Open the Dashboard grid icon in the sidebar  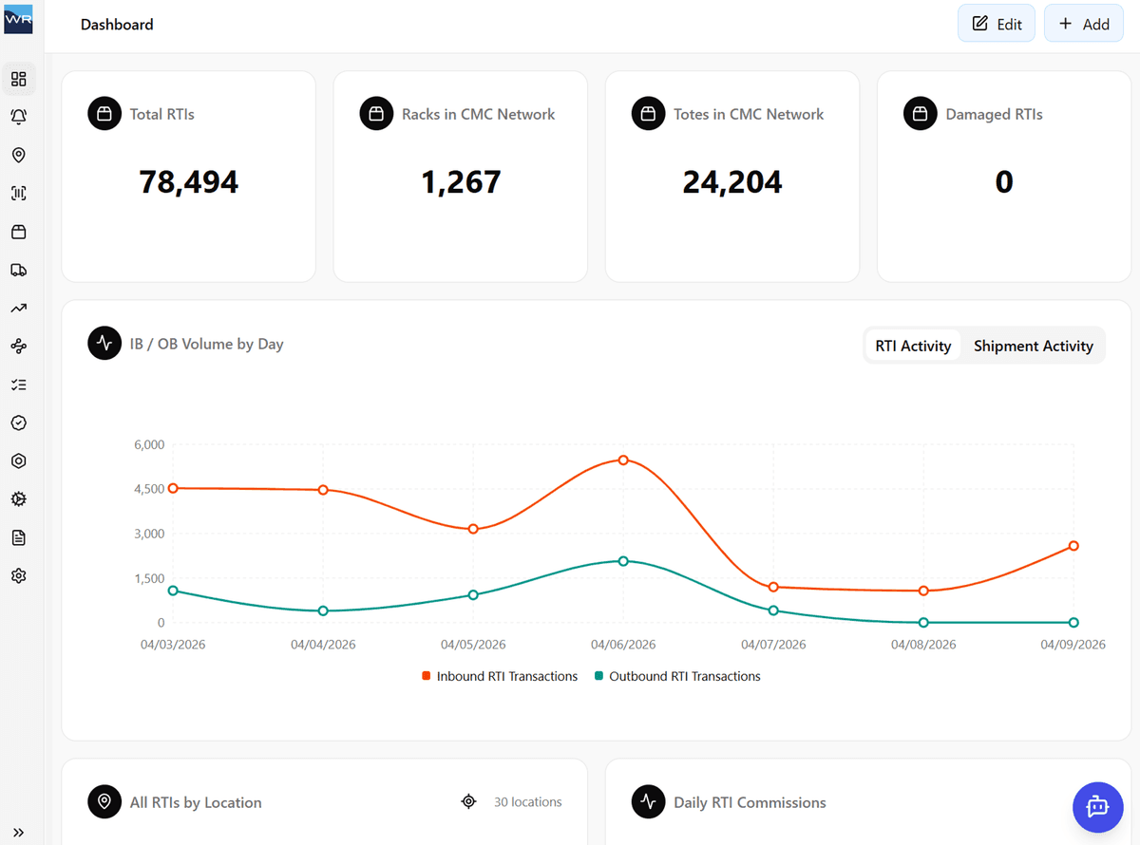click(x=19, y=79)
